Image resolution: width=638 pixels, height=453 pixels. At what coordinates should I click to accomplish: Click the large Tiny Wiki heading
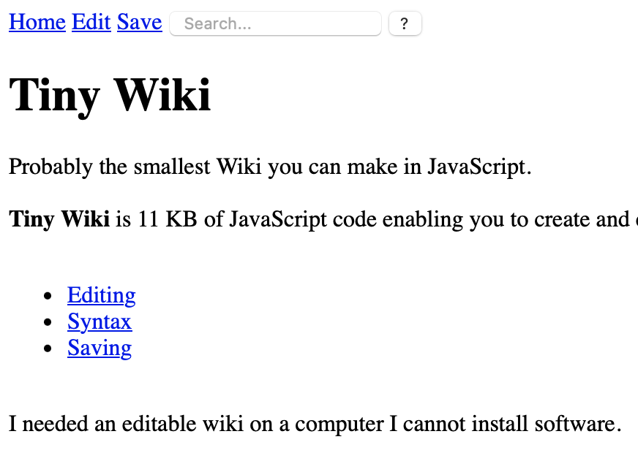(x=110, y=95)
